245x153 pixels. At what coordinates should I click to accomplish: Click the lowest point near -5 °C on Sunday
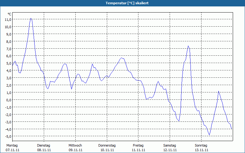209,135
